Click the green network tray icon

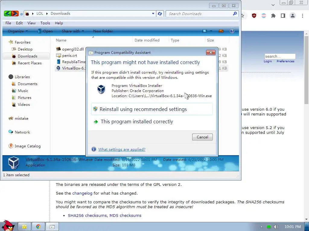pos(269,227)
